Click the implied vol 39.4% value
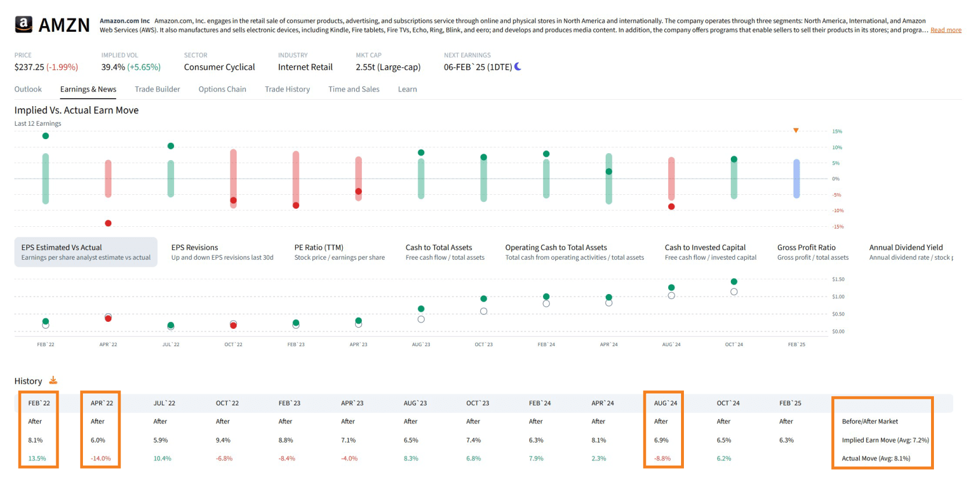The width and height of the screenshot is (967, 479). (x=113, y=67)
